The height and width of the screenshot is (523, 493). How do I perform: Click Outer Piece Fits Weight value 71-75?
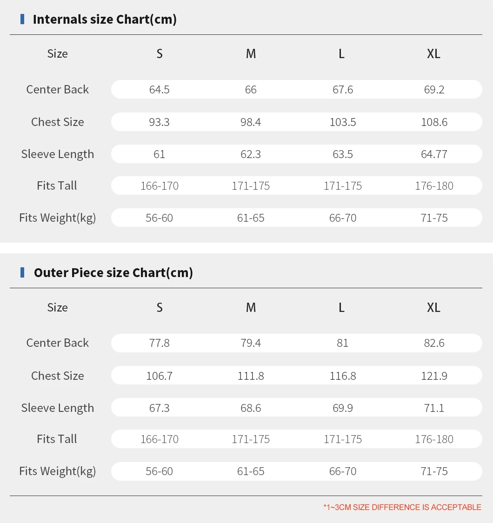(434, 471)
